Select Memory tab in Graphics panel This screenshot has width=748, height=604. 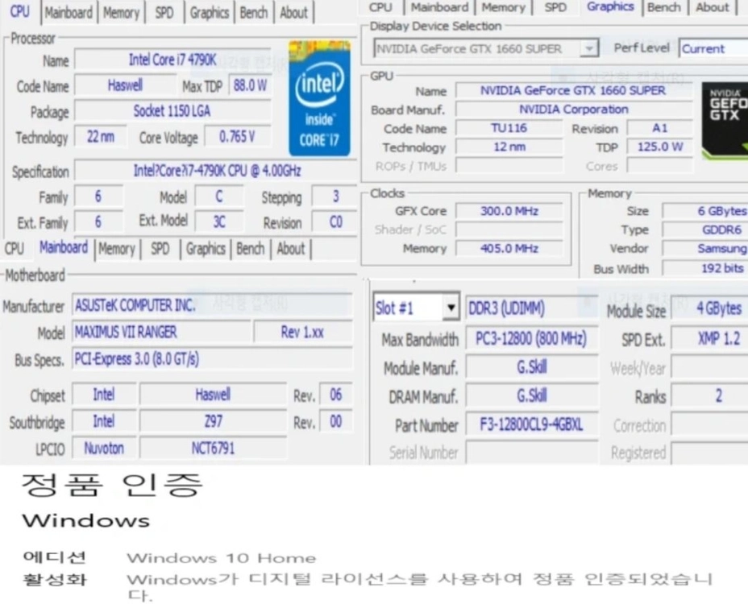click(503, 7)
